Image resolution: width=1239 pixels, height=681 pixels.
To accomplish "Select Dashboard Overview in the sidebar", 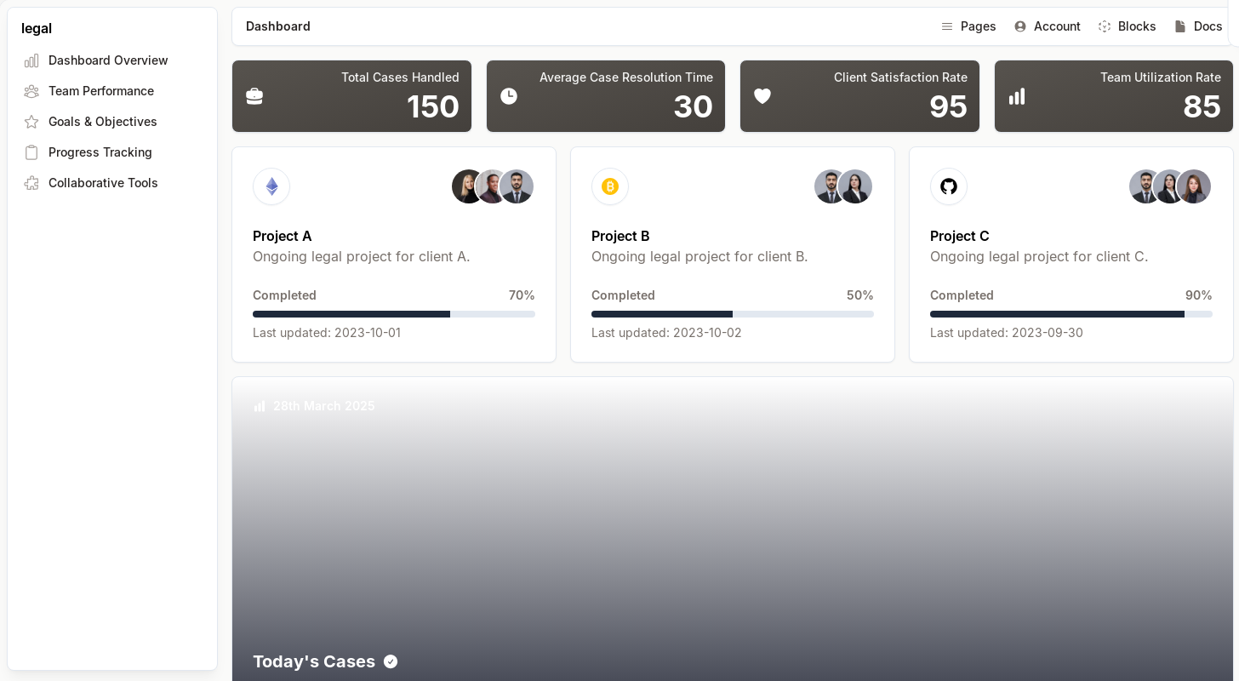I will (x=108, y=60).
